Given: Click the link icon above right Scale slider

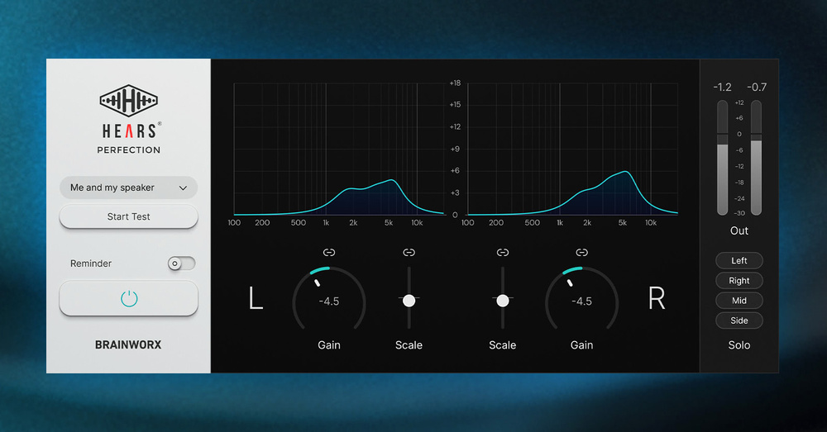Looking at the screenshot, I should [x=502, y=253].
